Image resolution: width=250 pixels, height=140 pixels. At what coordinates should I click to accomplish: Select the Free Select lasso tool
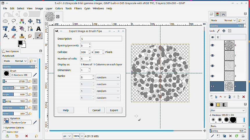[14, 21]
